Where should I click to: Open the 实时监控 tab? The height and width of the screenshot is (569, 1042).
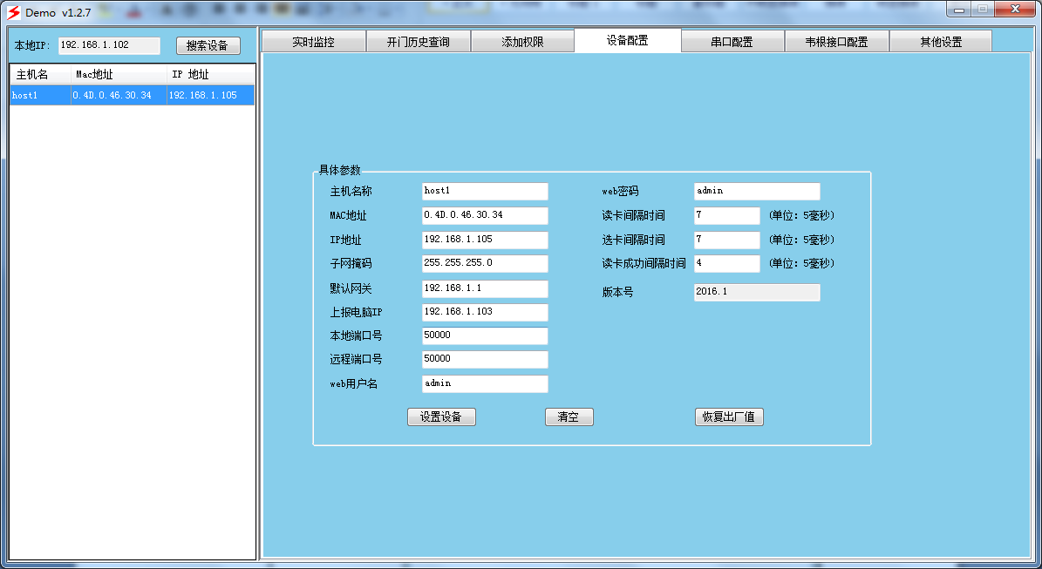coord(313,42)
